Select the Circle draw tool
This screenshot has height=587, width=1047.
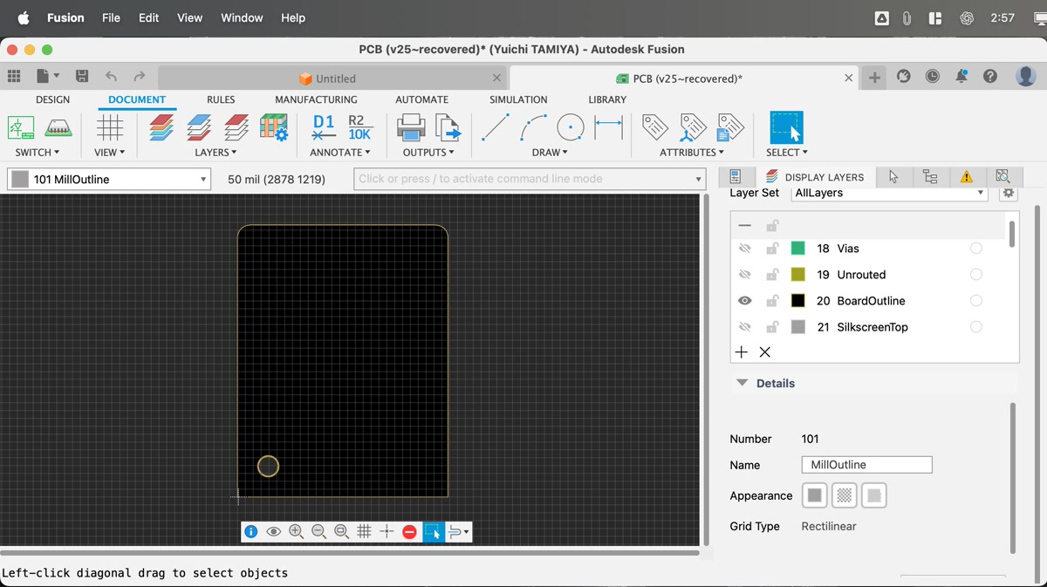tap(571, 127)
